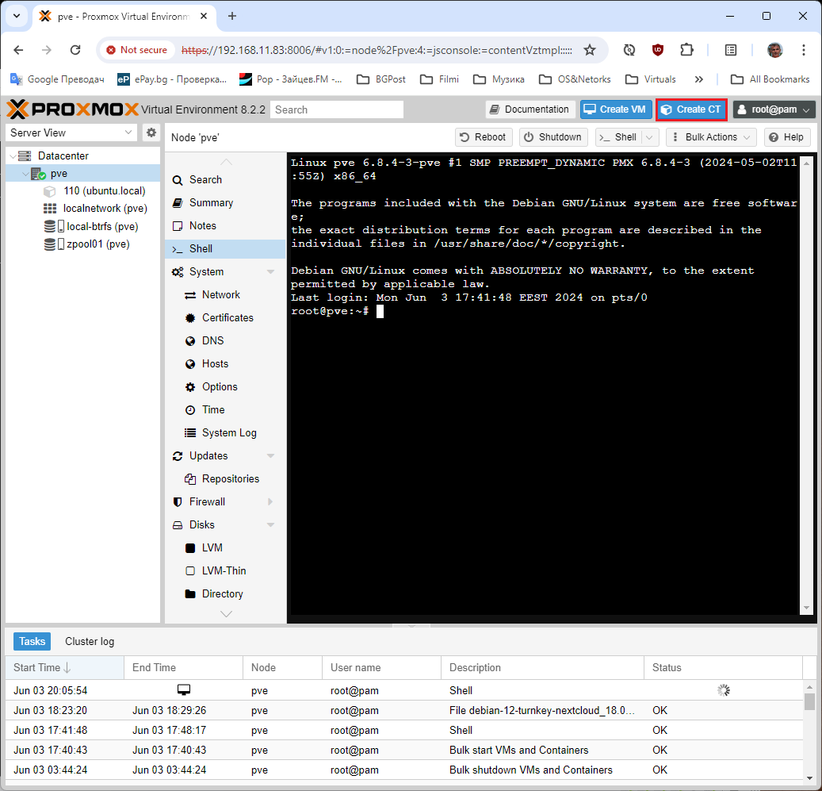This screenshot has height=791, width=822.
Task: Open the ePay.bg bookmark
Action: pos(172,79)
